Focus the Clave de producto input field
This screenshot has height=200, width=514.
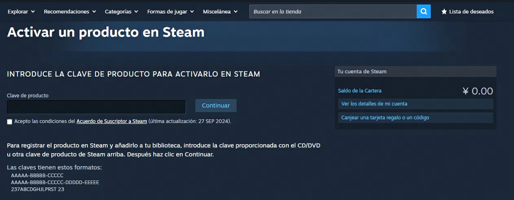click(x=96, y=107)
